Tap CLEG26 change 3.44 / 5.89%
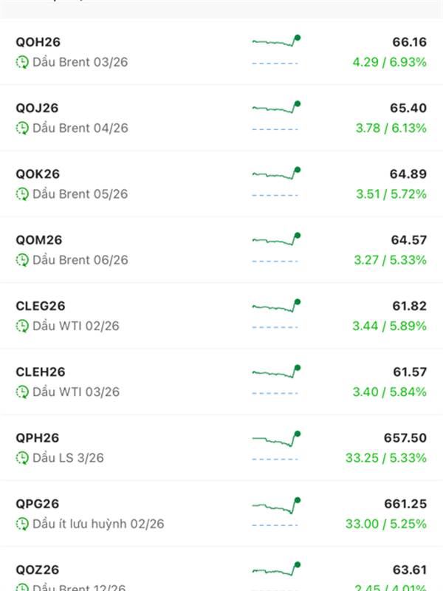This screenshot has height=591, width=443. click(389, 326)
